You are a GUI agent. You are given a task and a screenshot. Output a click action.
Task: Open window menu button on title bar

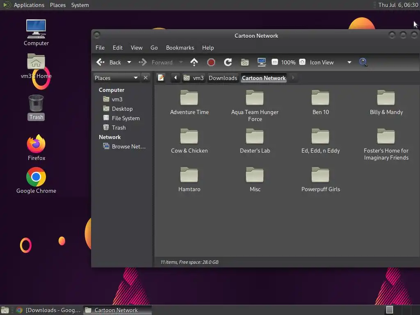click(97, 35)
